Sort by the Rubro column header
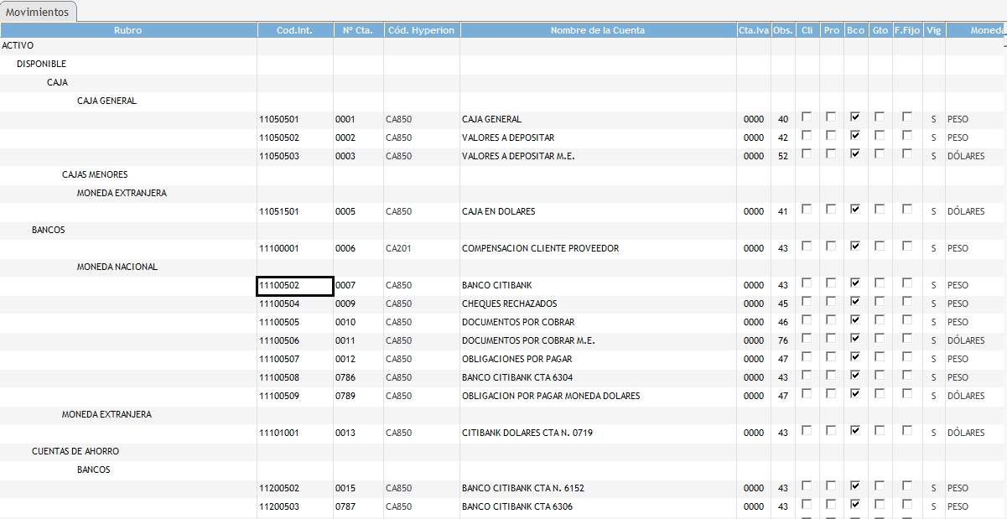 pos(128,30)
